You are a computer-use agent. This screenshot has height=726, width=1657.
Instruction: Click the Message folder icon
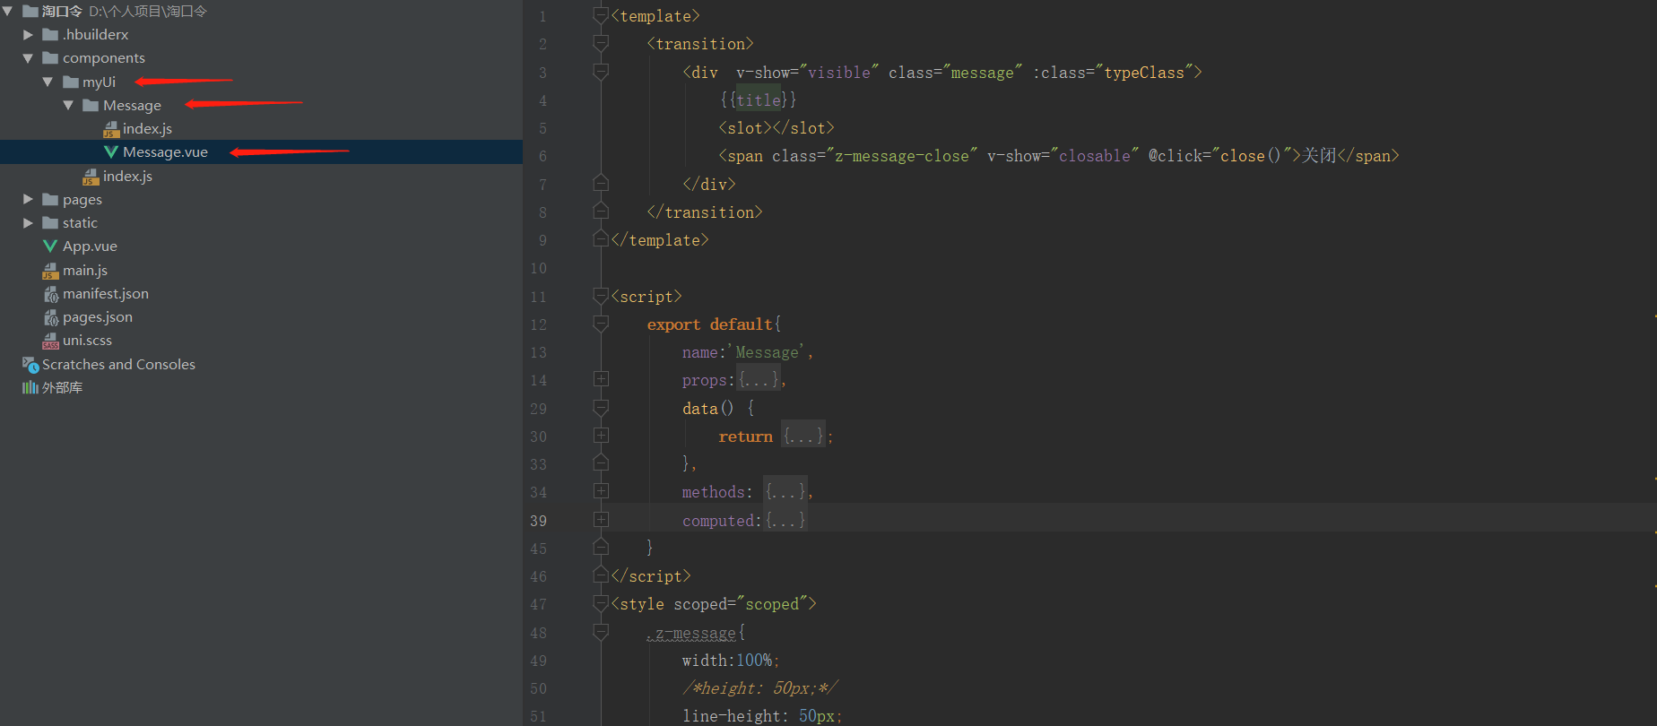coord(91,105)
